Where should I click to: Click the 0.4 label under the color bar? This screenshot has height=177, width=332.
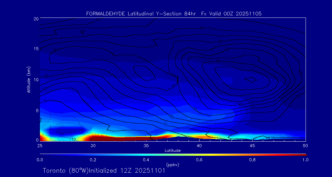(146, 160)
